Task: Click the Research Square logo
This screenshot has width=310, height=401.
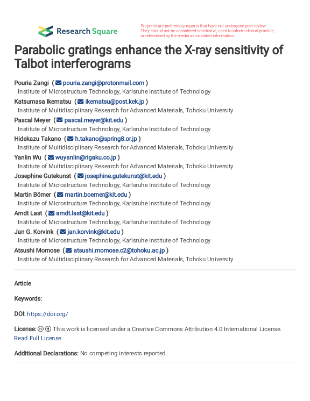Action: (x=78, y=31)
